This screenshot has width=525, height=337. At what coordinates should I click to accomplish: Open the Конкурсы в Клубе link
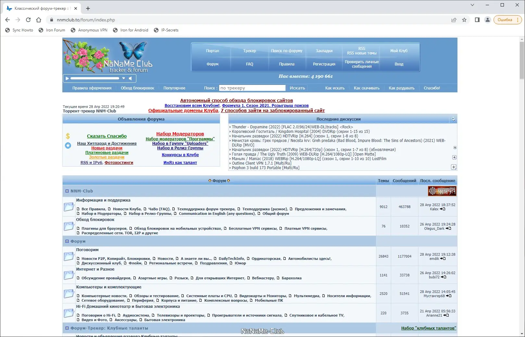tap(180, 155)
